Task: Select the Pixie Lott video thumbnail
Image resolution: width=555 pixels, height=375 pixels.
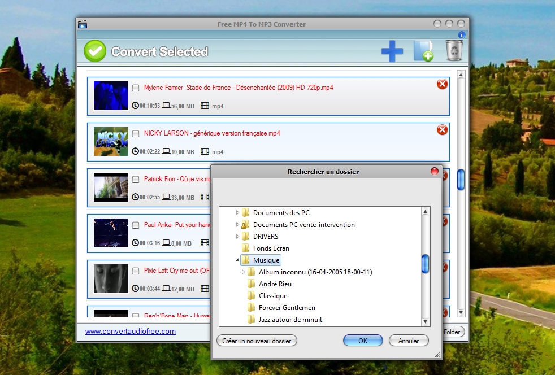Action: tap(111, 279)
